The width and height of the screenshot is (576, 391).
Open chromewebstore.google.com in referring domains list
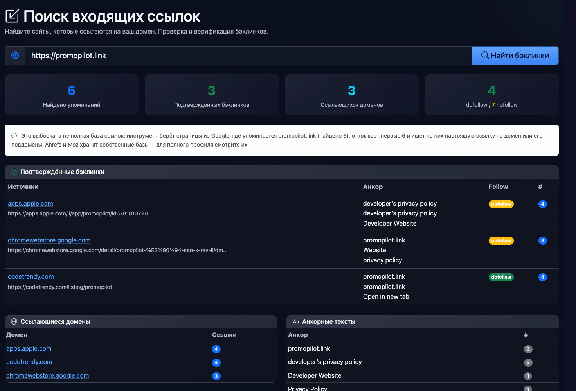point(47,375)
